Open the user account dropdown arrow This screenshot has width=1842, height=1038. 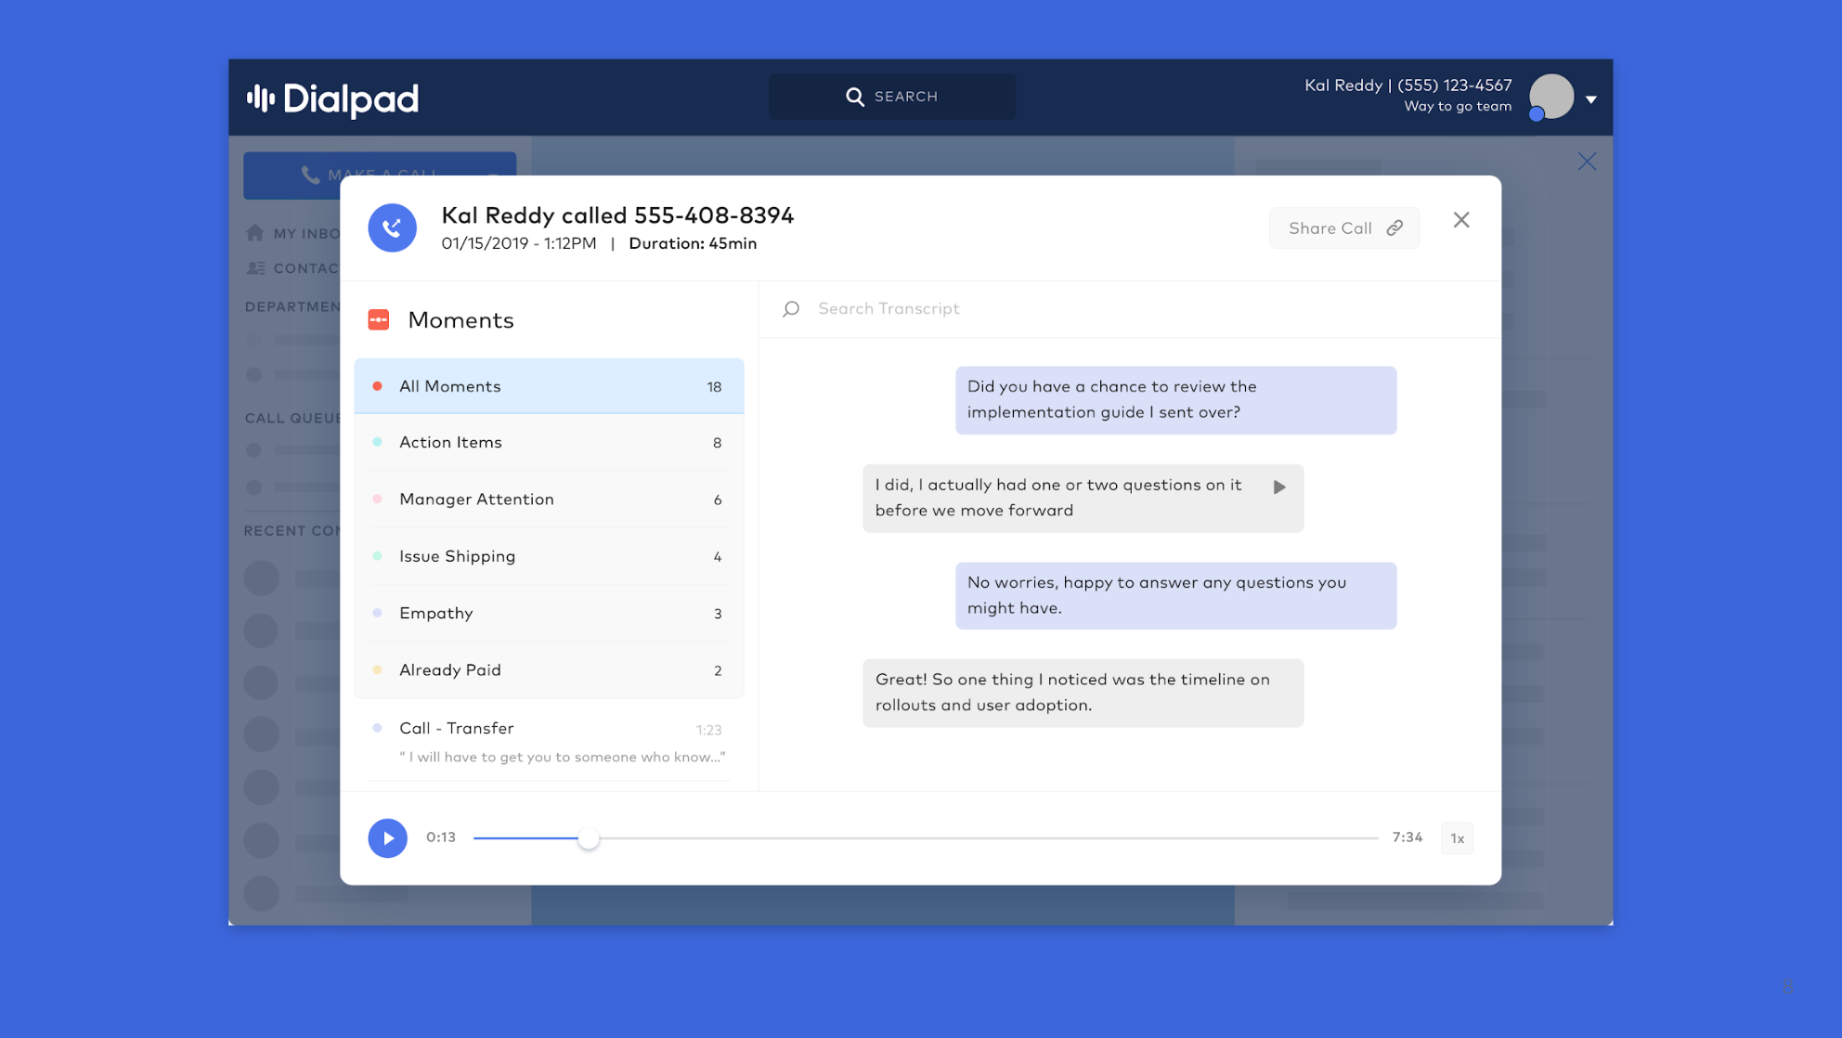tap(1591, 99)
